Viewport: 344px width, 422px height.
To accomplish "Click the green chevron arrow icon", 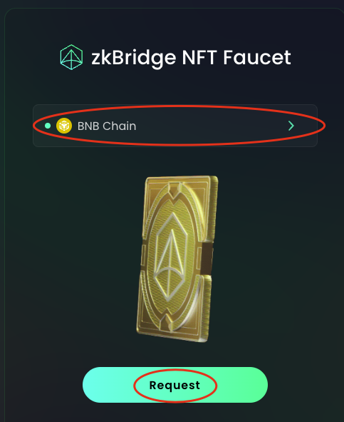I will pyautogui.click(x=291, y=126).
